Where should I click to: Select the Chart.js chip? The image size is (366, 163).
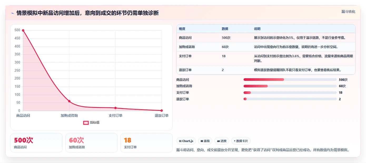[x=186, y=141]
